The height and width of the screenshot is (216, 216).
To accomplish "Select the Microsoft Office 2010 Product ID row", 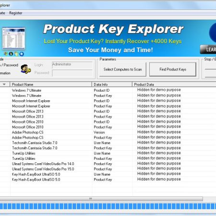I will tap(108, 122).
